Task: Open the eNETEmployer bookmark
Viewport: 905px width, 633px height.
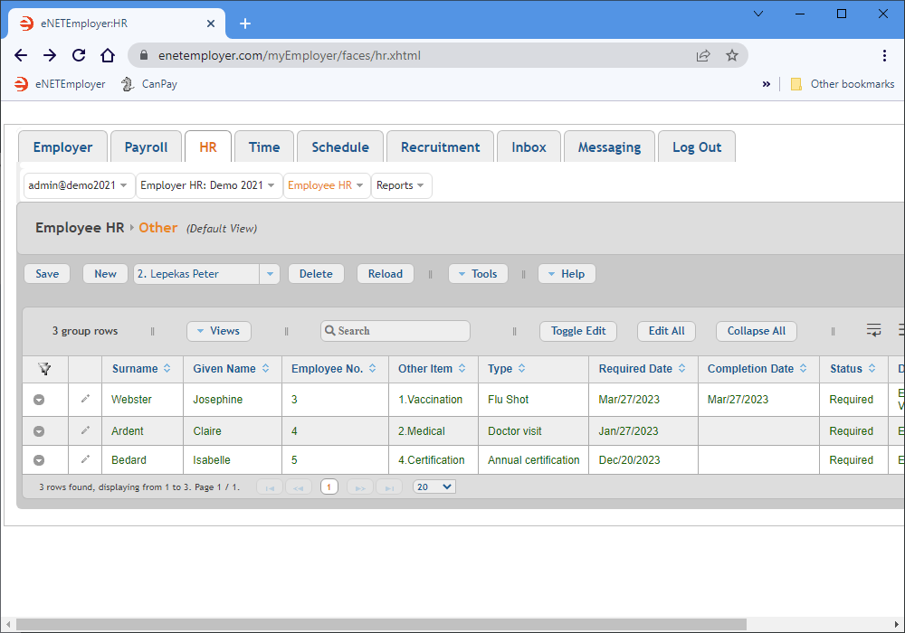Action: coord(60,84)
